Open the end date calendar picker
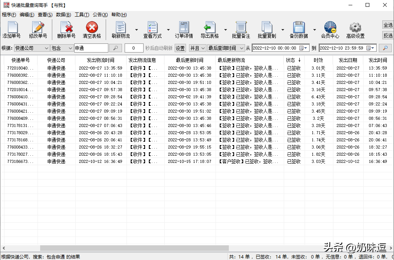Viewport: 394px width, 260px height. [371, 48]
